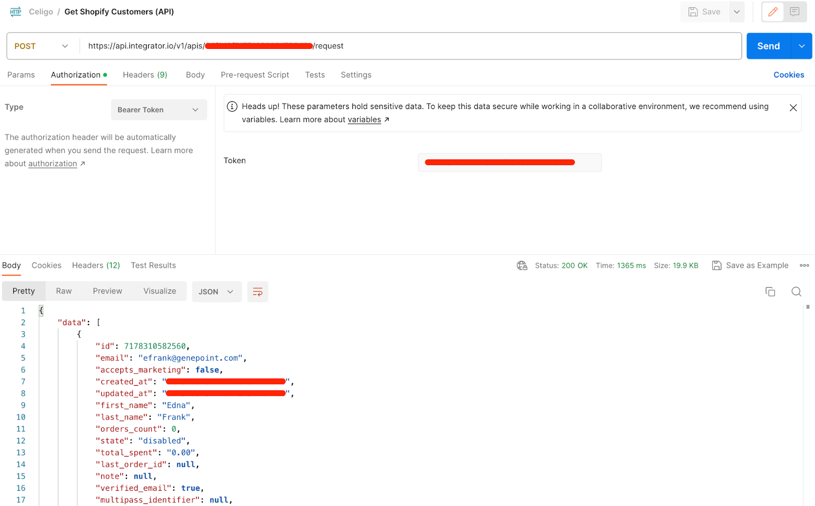The width and height of the screenshot is (815, 506).
Task: Copy the response body using copy icon
Action: point(770,291)
